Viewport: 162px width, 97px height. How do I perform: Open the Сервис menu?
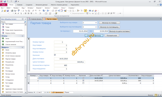pos(56,8)
